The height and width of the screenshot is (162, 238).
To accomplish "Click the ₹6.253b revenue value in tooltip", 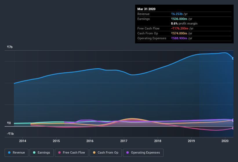I will click(177, 14).
